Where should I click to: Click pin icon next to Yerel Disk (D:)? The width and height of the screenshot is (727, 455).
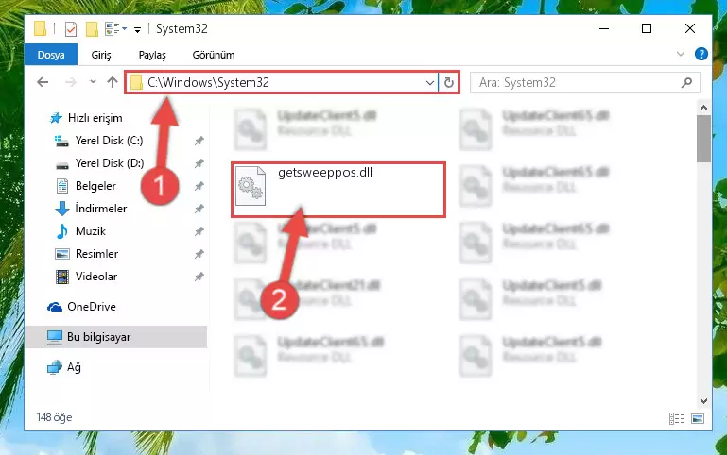[199, 163]
